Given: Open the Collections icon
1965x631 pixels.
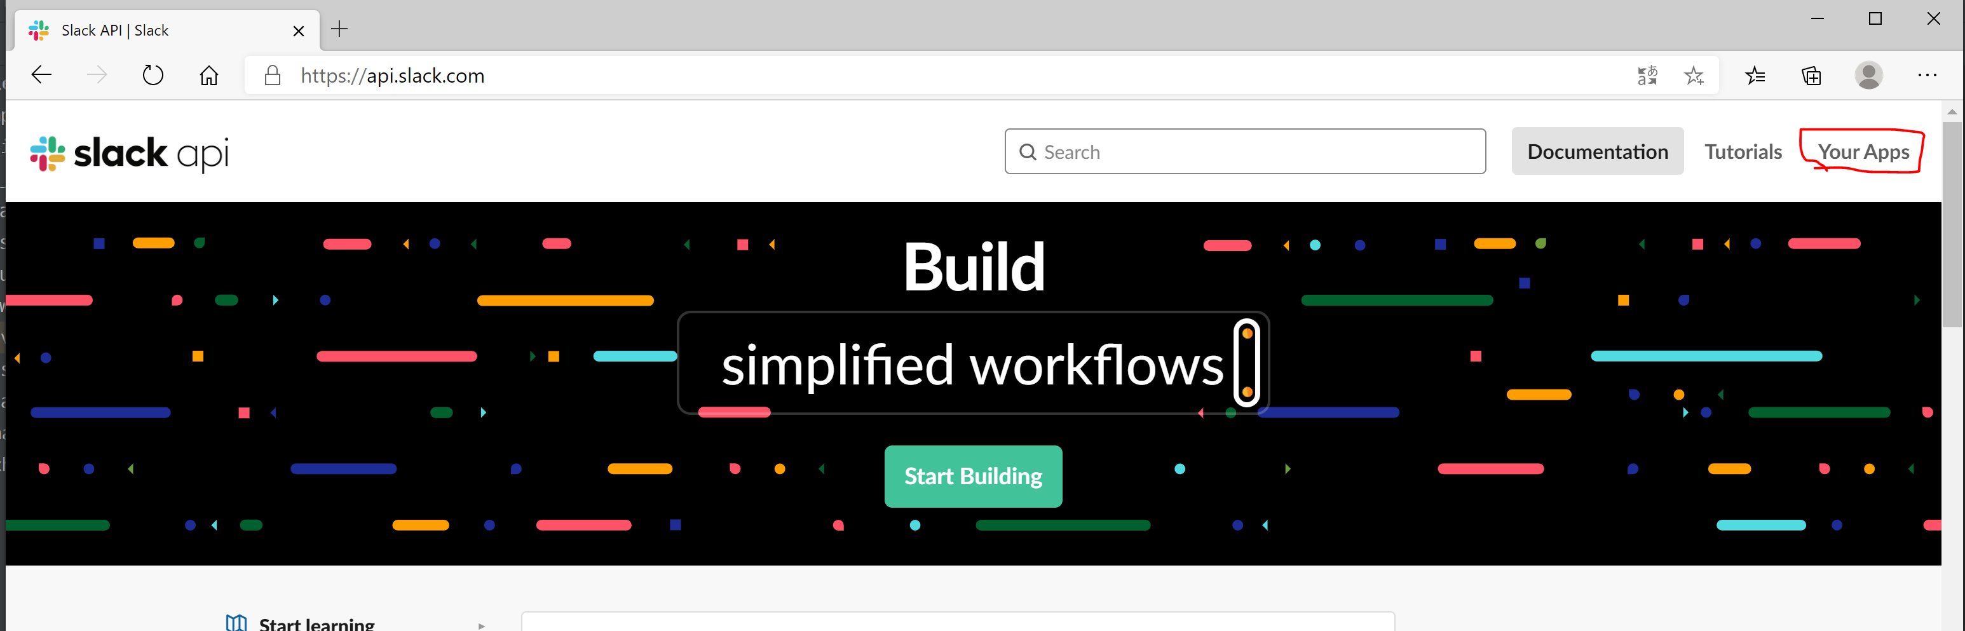Looking at the screenshot, I should [x=1811, y=75].
